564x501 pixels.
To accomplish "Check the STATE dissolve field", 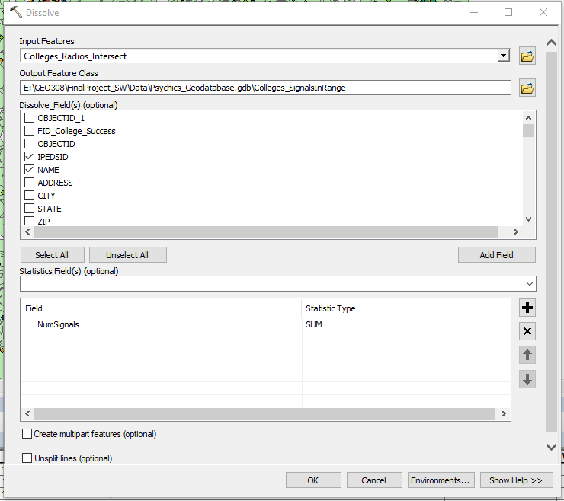I will point(29,209).
